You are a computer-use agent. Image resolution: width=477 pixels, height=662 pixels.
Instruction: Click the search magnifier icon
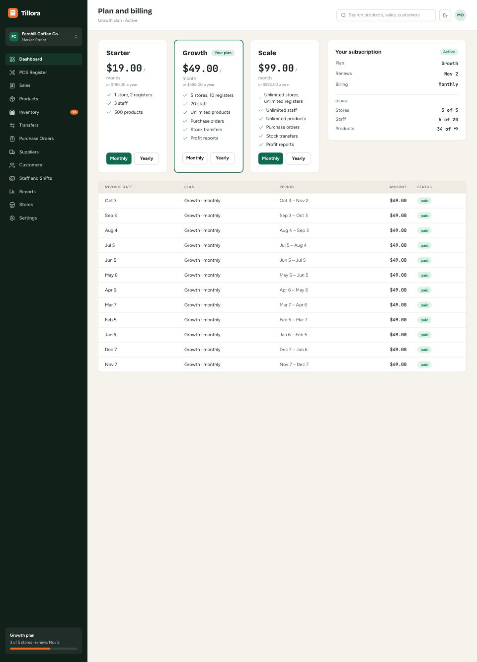[x=343, y=15]
